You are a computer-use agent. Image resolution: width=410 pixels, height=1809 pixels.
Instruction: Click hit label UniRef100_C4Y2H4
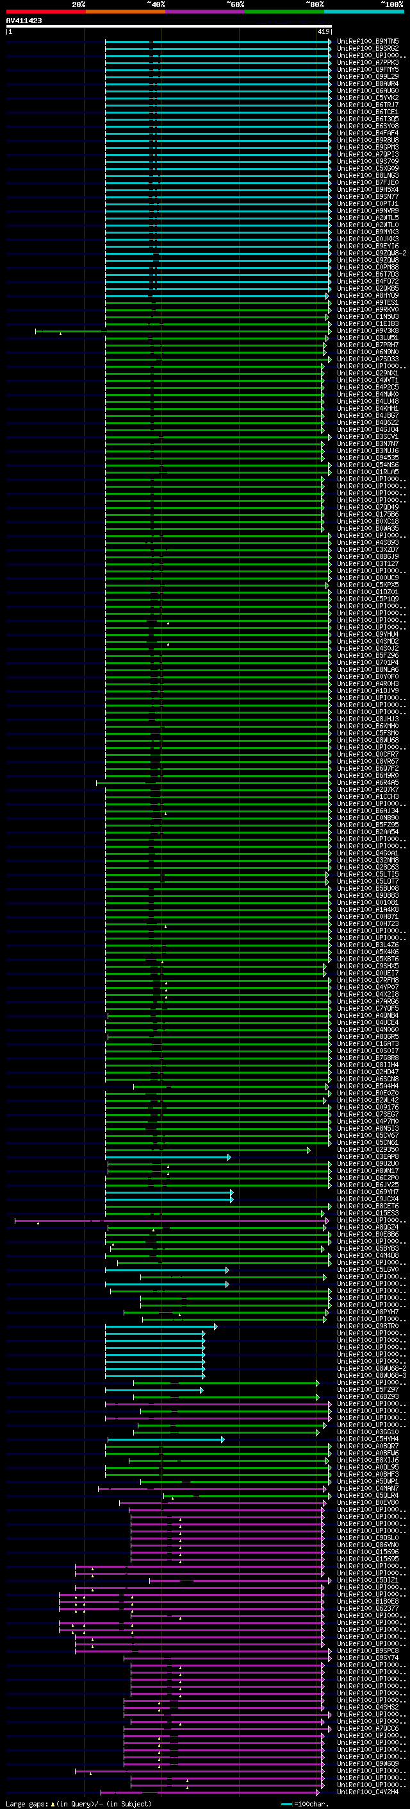click(368, 1792)
